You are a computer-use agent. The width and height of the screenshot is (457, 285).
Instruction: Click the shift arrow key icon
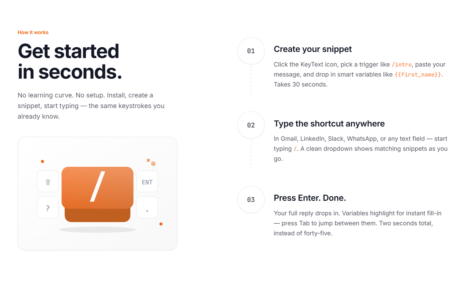(x=48, y=182)
